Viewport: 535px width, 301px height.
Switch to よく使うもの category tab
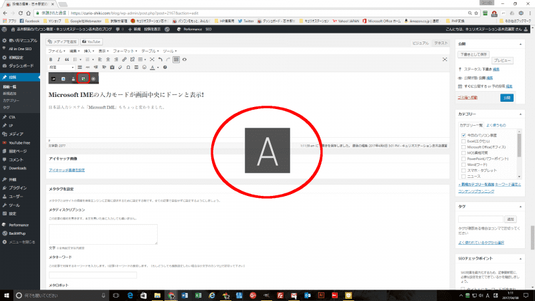coord(496,125)
